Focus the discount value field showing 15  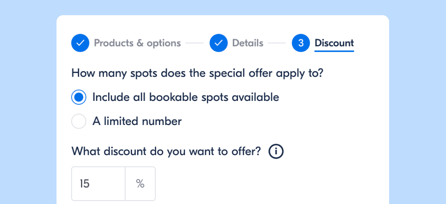98,184
